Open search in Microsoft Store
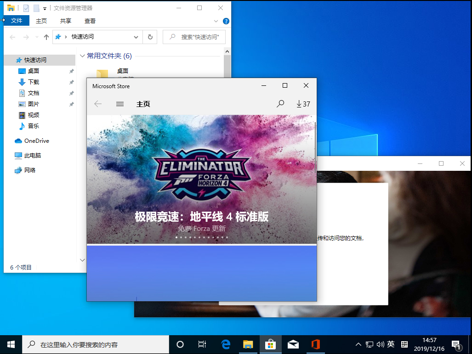Screen dimensions: 472x354 click(280, 104)
